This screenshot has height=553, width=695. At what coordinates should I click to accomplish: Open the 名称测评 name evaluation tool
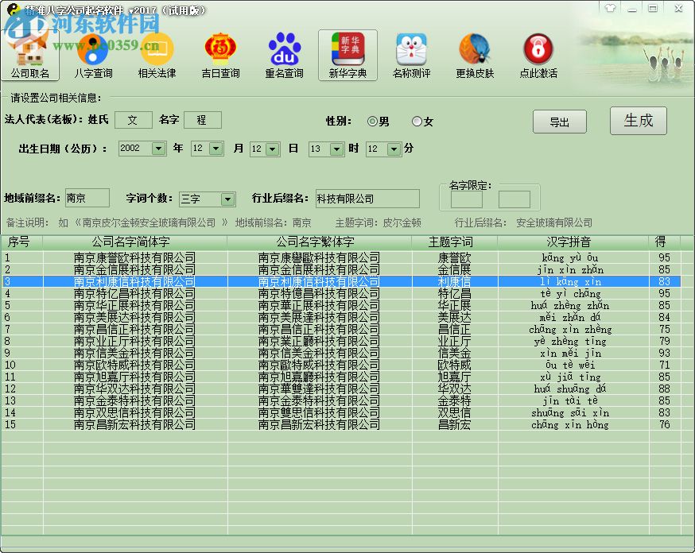(x=411, y=56)
